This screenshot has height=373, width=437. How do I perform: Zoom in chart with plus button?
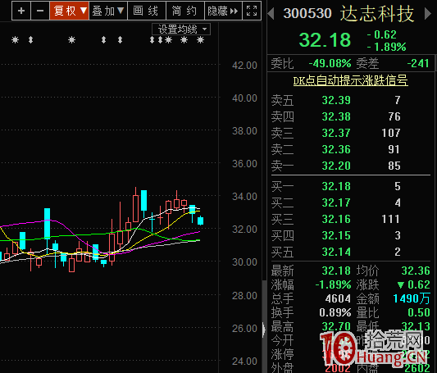point(21,11)
